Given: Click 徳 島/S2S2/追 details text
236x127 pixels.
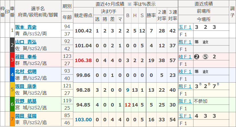Looking at the screenshot, I should 31,78.
